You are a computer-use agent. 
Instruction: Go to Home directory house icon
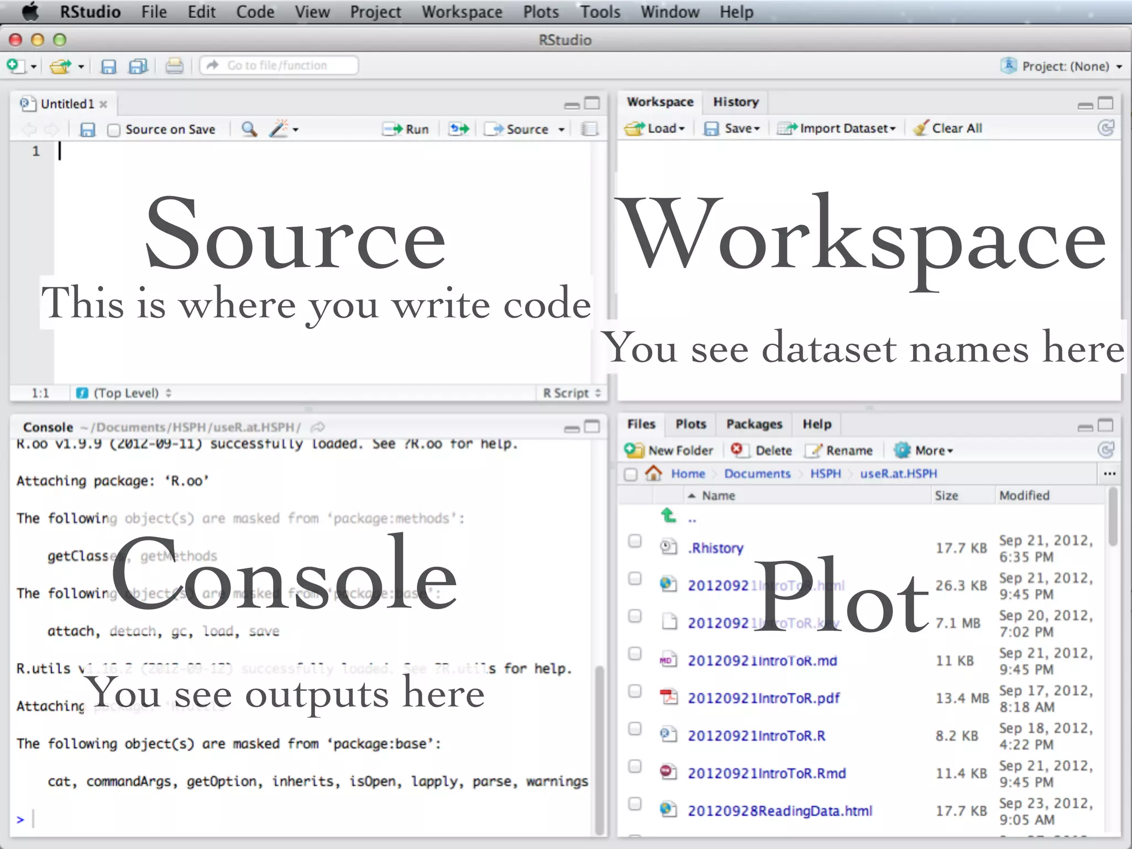click(653, 473)
